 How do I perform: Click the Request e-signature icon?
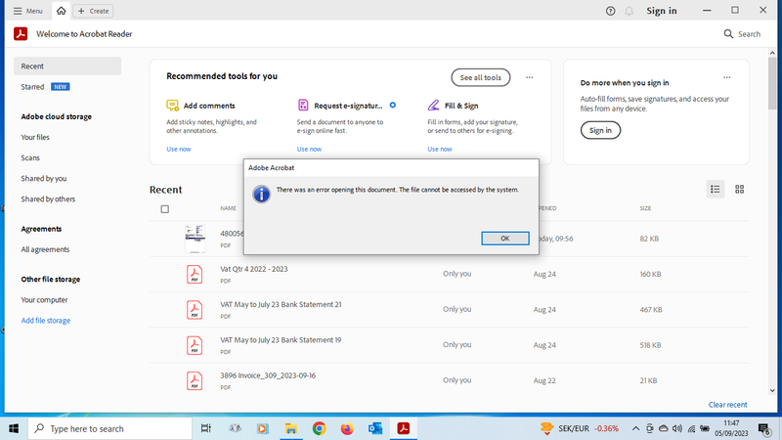pyautogui.click(x=304, y=106)
